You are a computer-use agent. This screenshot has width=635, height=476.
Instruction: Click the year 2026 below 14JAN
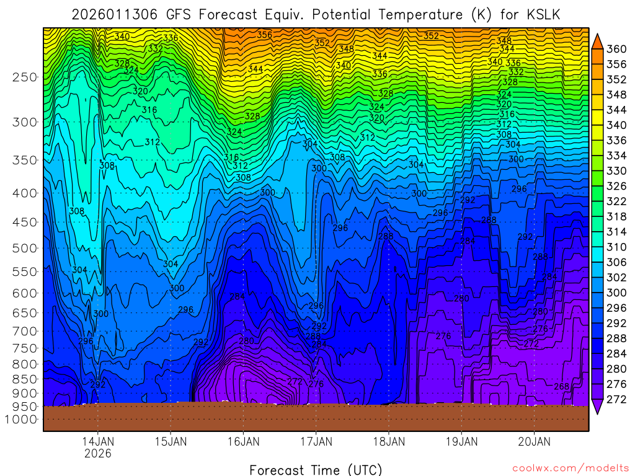pyautogui.click(x=97, y=453)
